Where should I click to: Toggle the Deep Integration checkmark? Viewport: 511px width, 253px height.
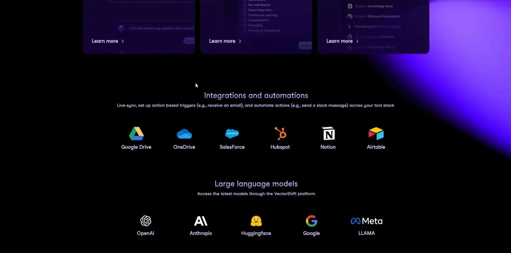(x=245, y=10)
